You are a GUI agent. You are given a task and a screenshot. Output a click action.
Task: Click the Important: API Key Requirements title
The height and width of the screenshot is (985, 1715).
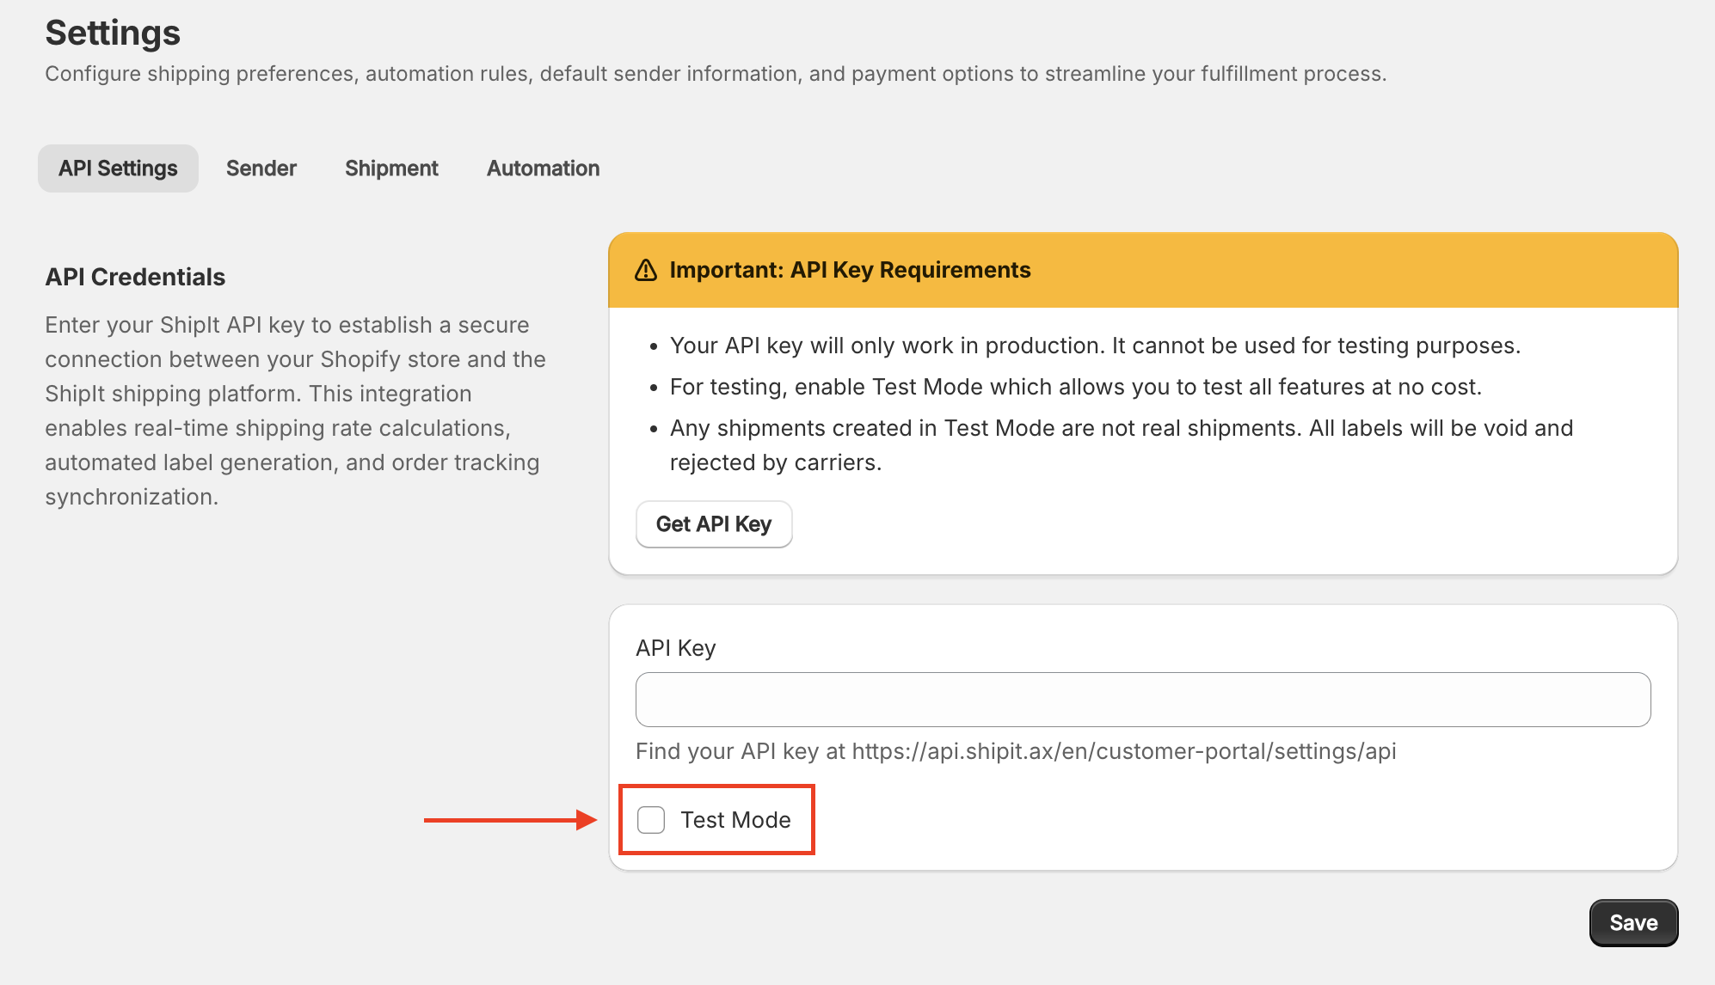(849, 270)
